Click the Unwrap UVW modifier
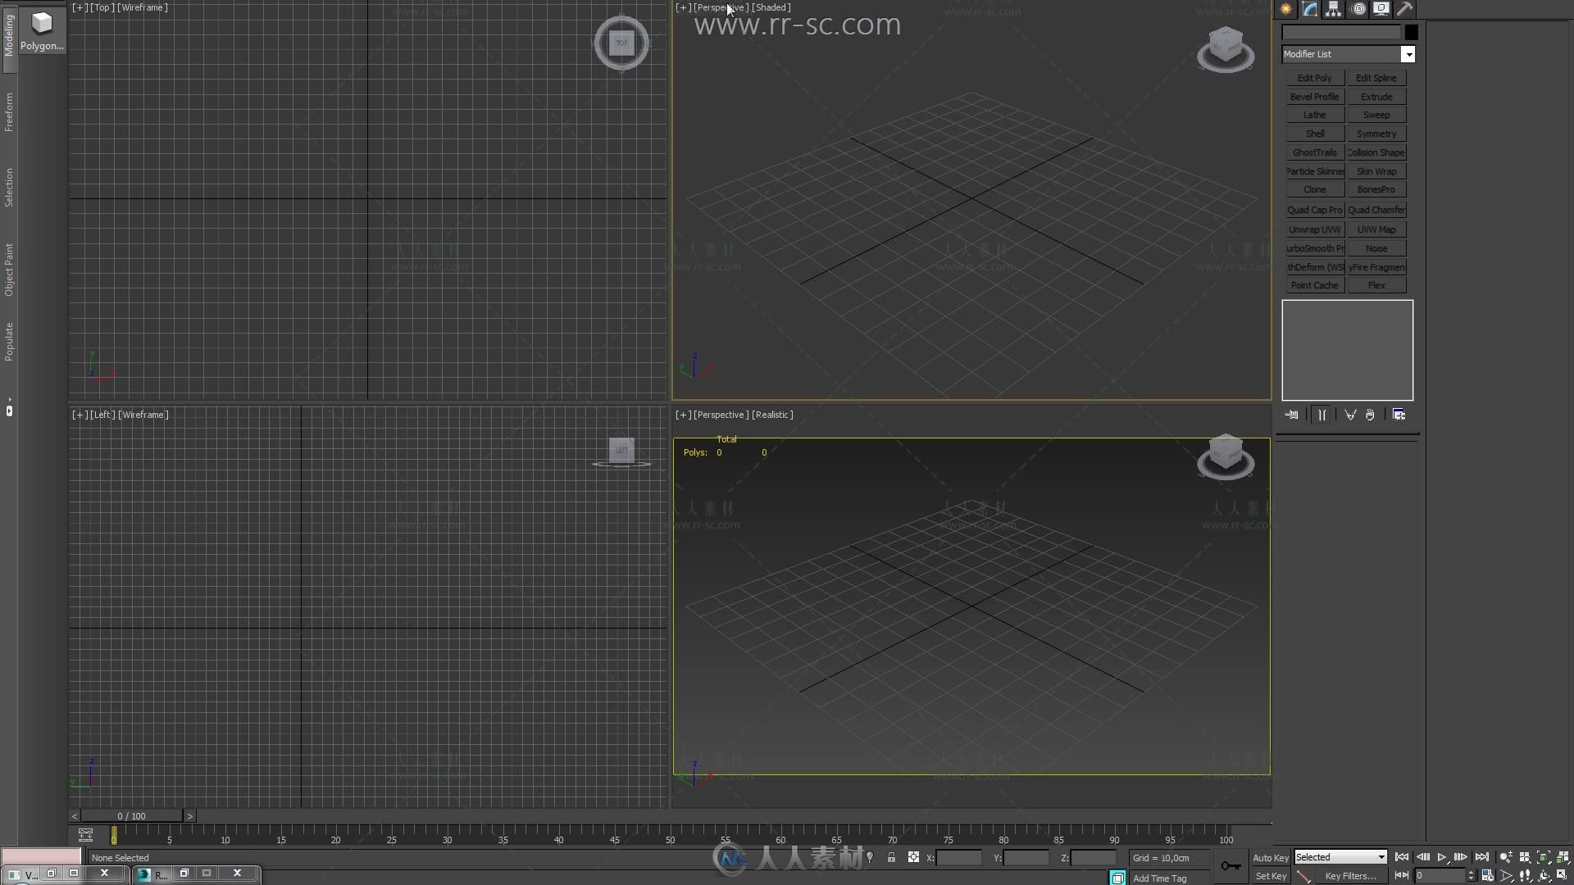 point(1315,229)
